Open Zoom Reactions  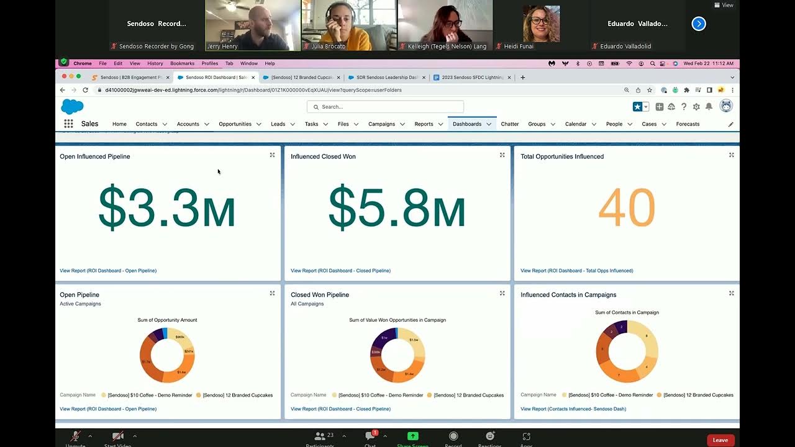490,439
